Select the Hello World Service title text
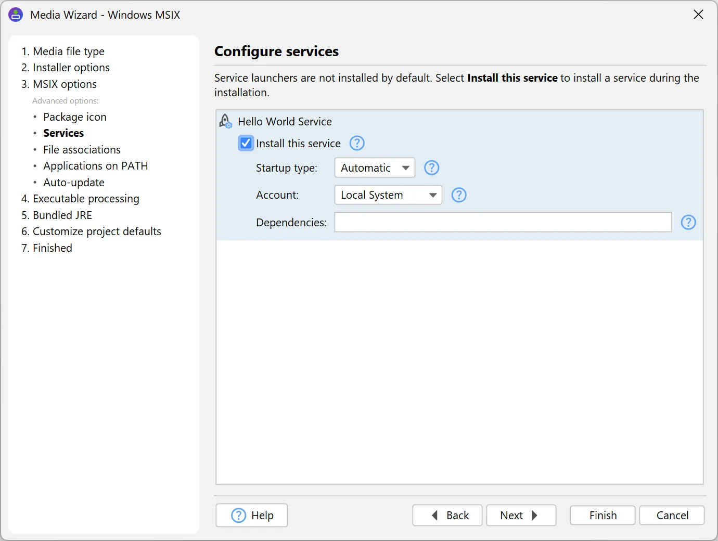Image resolution: width=718 pixels, height=541 pixels. click(x=285, y=121)
